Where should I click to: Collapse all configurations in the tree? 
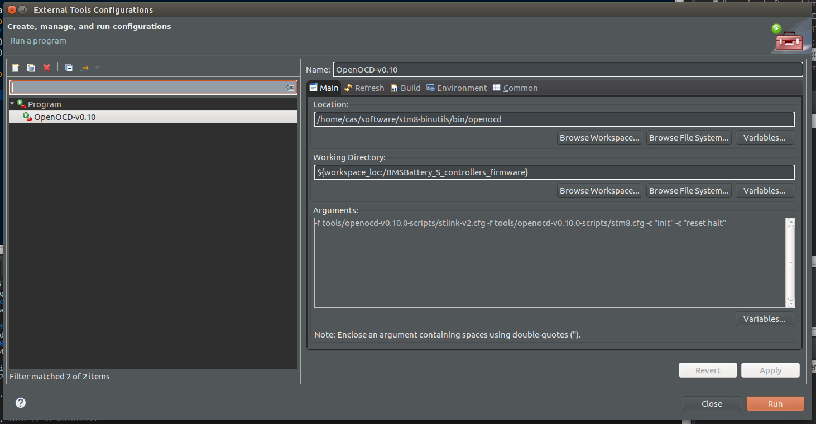[69, 68]
